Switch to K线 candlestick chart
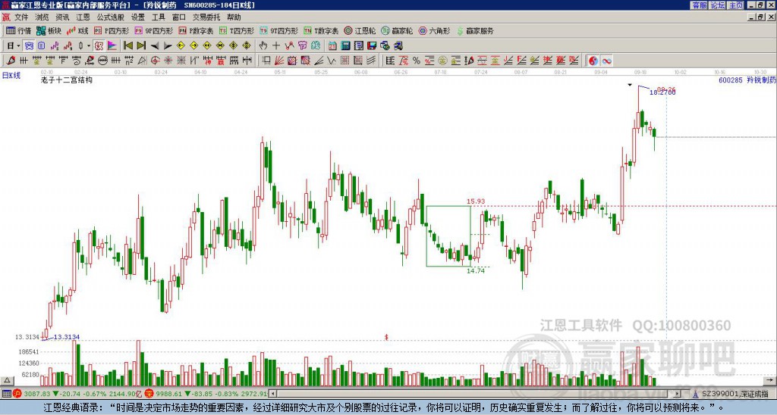 click(77, 30)
